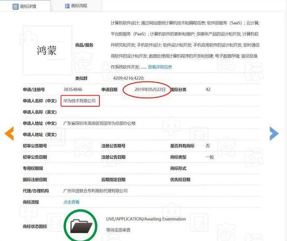Click the 注册公告日期 label

[x=113, y=157]
